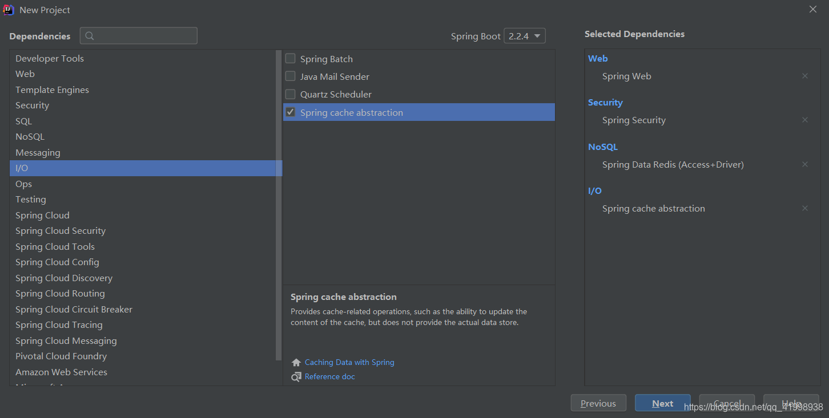Image resolution: width=829 pixels, height=418 pixels.
Task: Select the Spring Cloud Tools category
Action: tap(143, 246)
